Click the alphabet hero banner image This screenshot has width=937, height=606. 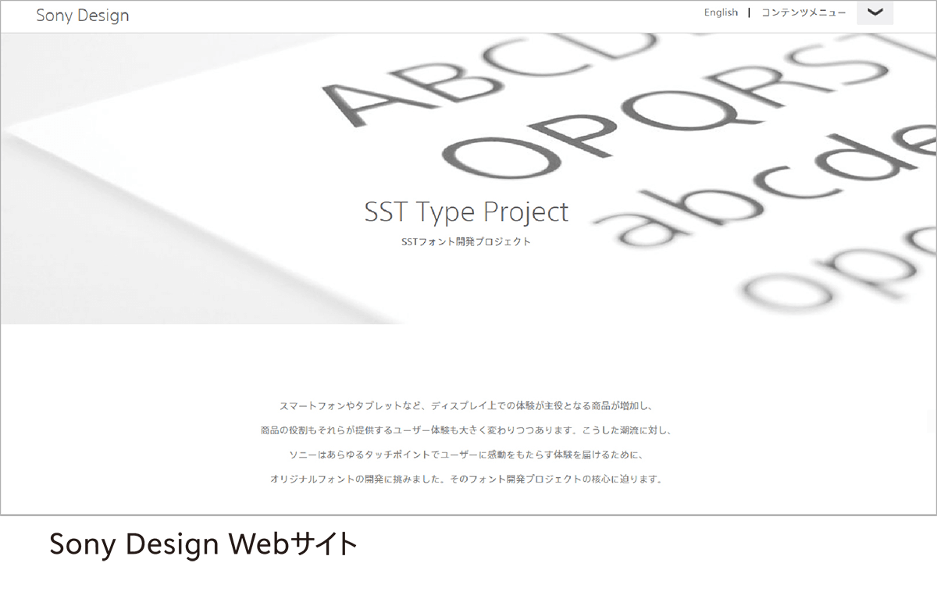(x=468, y=179)
